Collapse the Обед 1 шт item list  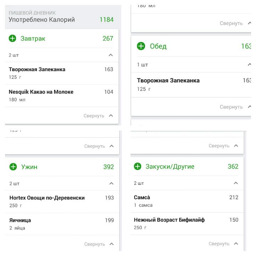[249, 64]
